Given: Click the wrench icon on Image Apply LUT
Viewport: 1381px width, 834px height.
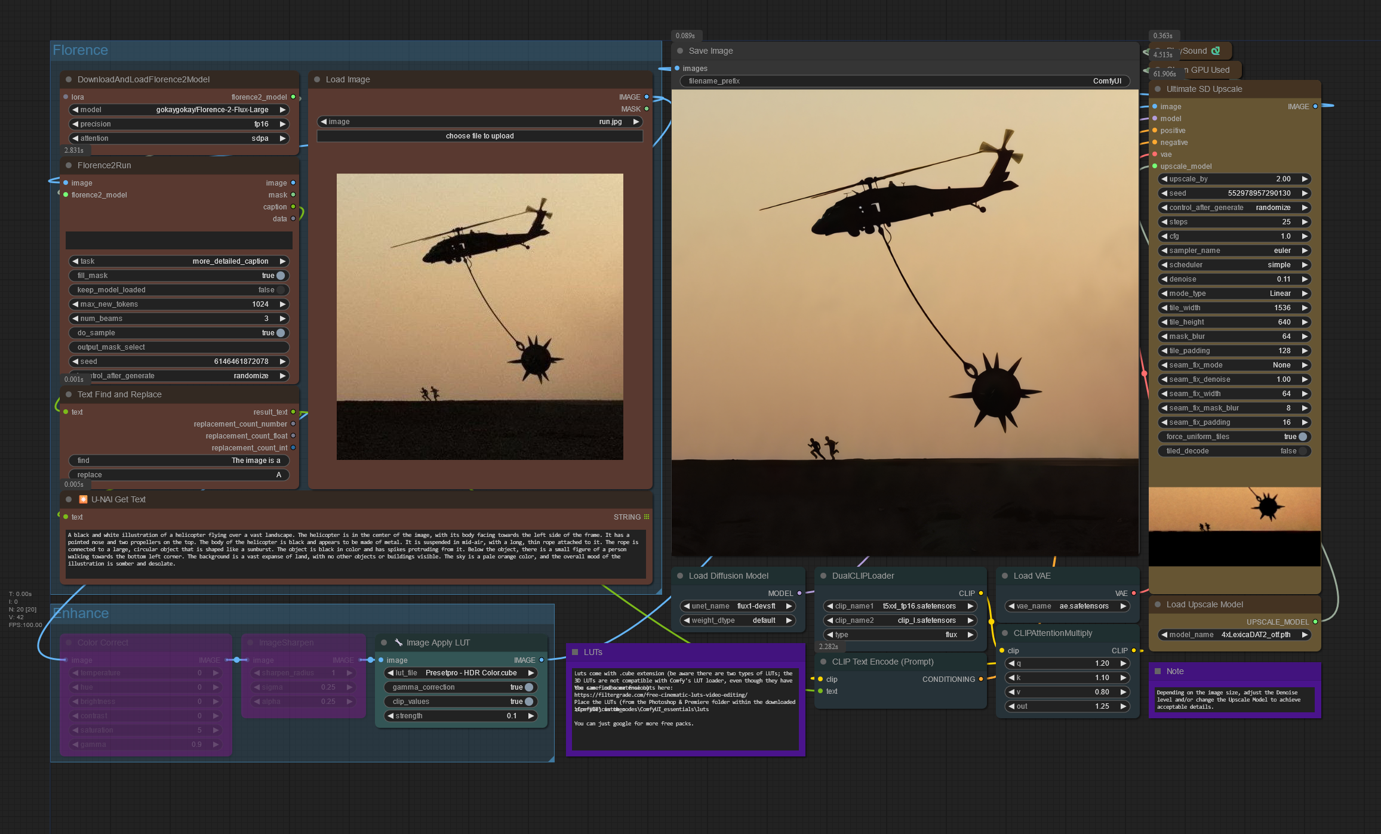Looking at the screenshot, I should 398,643.
